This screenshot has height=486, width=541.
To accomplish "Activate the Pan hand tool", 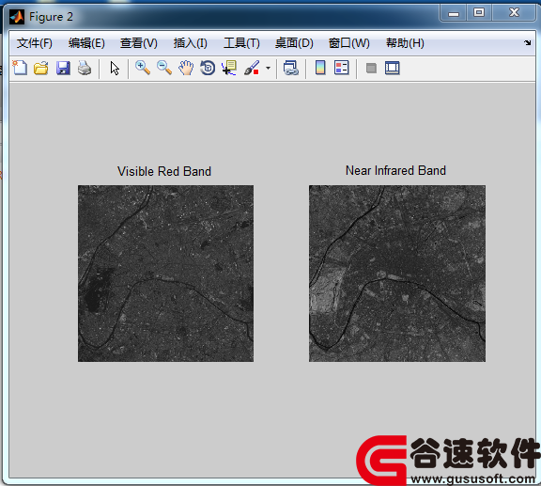I will point(186,68).
